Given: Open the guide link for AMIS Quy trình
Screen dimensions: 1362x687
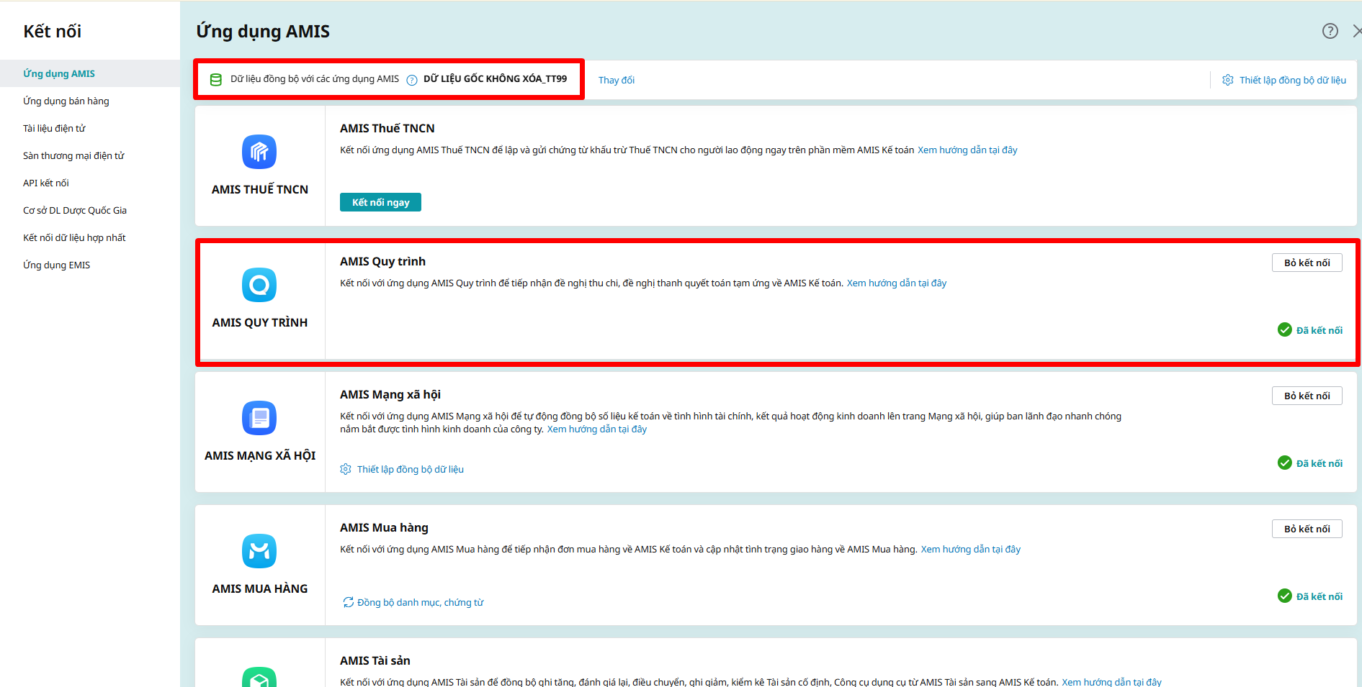Looking at the screenshot, I should click(897, 283).
